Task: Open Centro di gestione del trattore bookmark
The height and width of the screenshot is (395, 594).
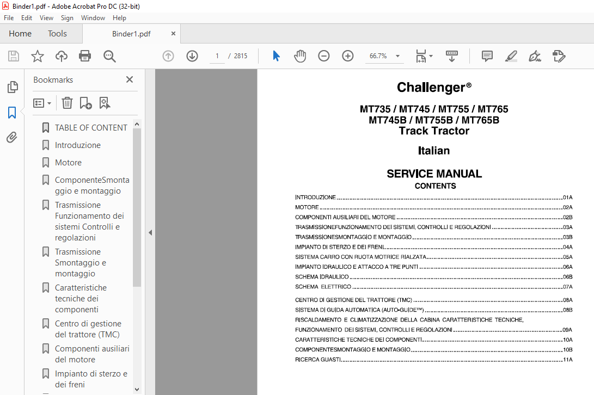Action: 88,329
